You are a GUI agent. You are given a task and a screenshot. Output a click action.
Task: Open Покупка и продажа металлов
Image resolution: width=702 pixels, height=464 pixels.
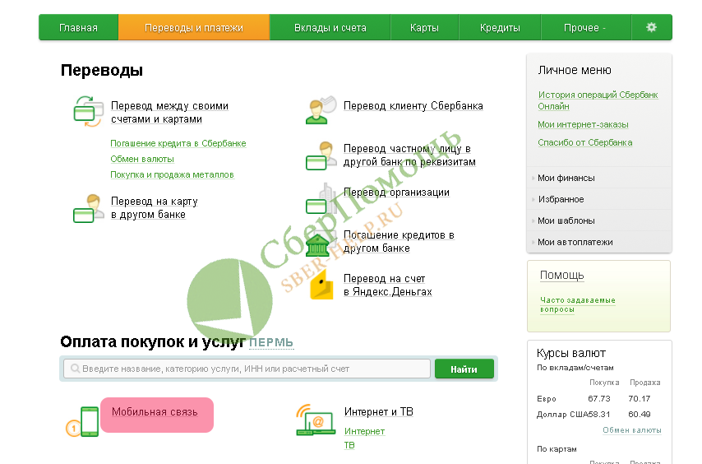(x=172, y=174)
